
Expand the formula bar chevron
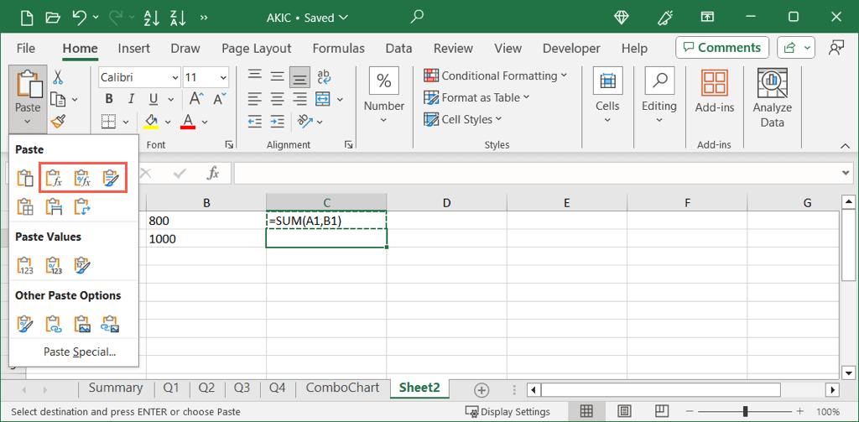847,173
